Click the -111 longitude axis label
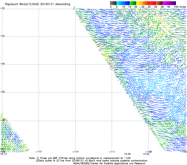The width and height of the screenshot is (187, 165). [x=112, y=152]
